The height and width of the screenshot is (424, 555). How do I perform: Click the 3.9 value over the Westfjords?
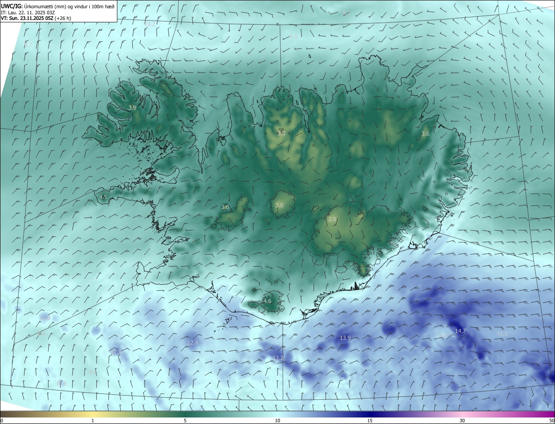[133, 108]
